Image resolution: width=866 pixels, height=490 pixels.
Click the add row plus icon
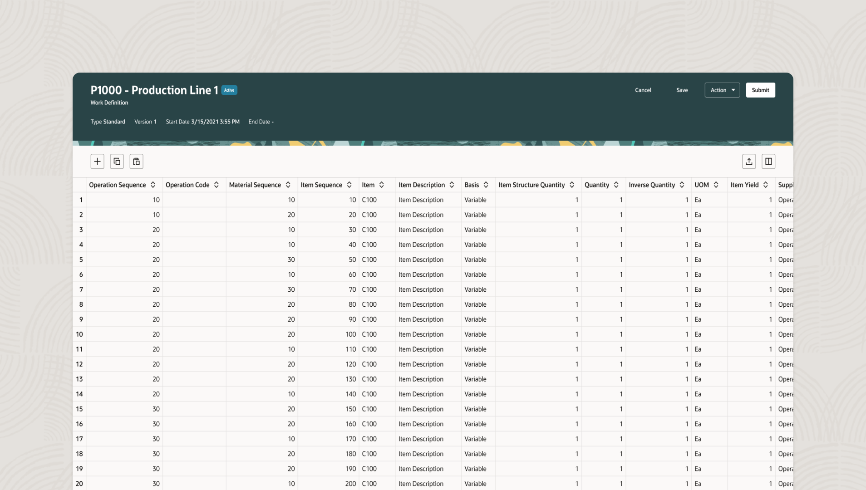point(97,162)
